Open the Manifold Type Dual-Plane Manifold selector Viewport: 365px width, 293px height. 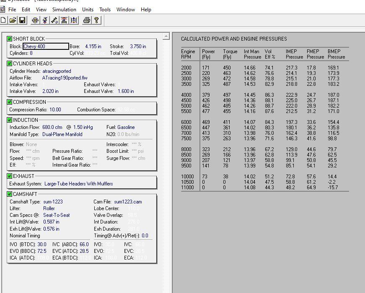pos(62,134)
